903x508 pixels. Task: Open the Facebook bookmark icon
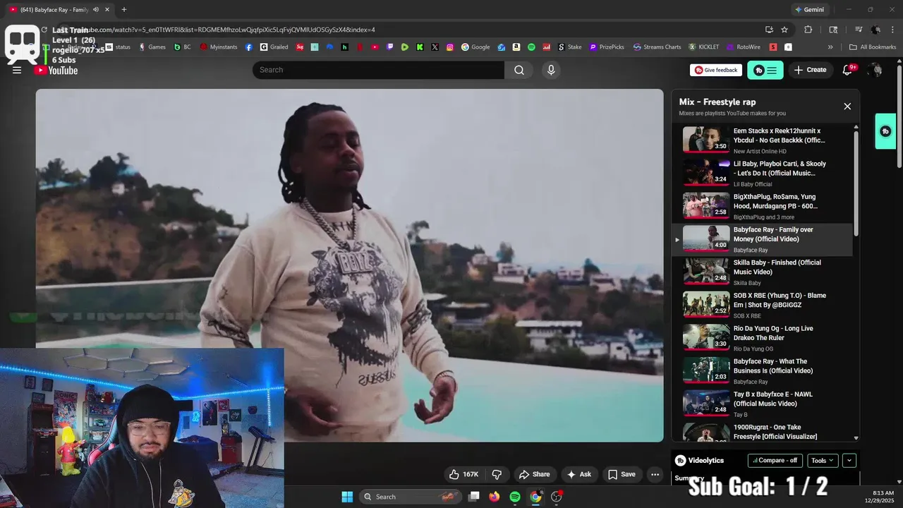249,47
